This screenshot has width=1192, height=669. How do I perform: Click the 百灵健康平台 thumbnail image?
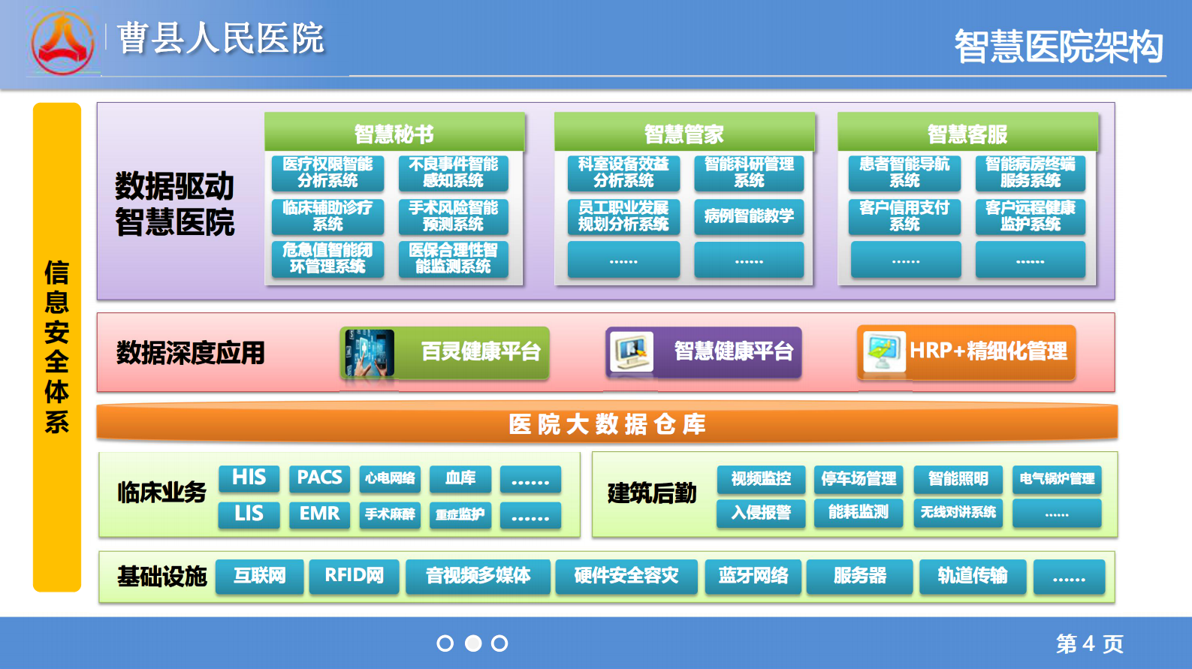click(x=369, y=353)
